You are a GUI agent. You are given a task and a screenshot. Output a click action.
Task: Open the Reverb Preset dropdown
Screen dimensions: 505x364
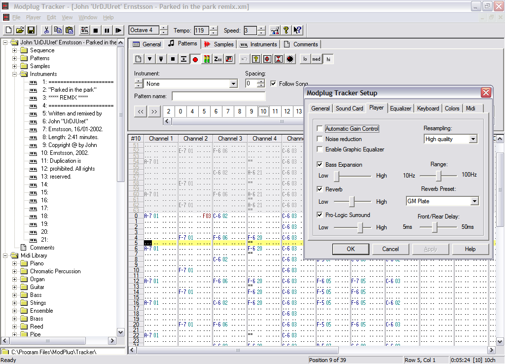click(474, 201)
